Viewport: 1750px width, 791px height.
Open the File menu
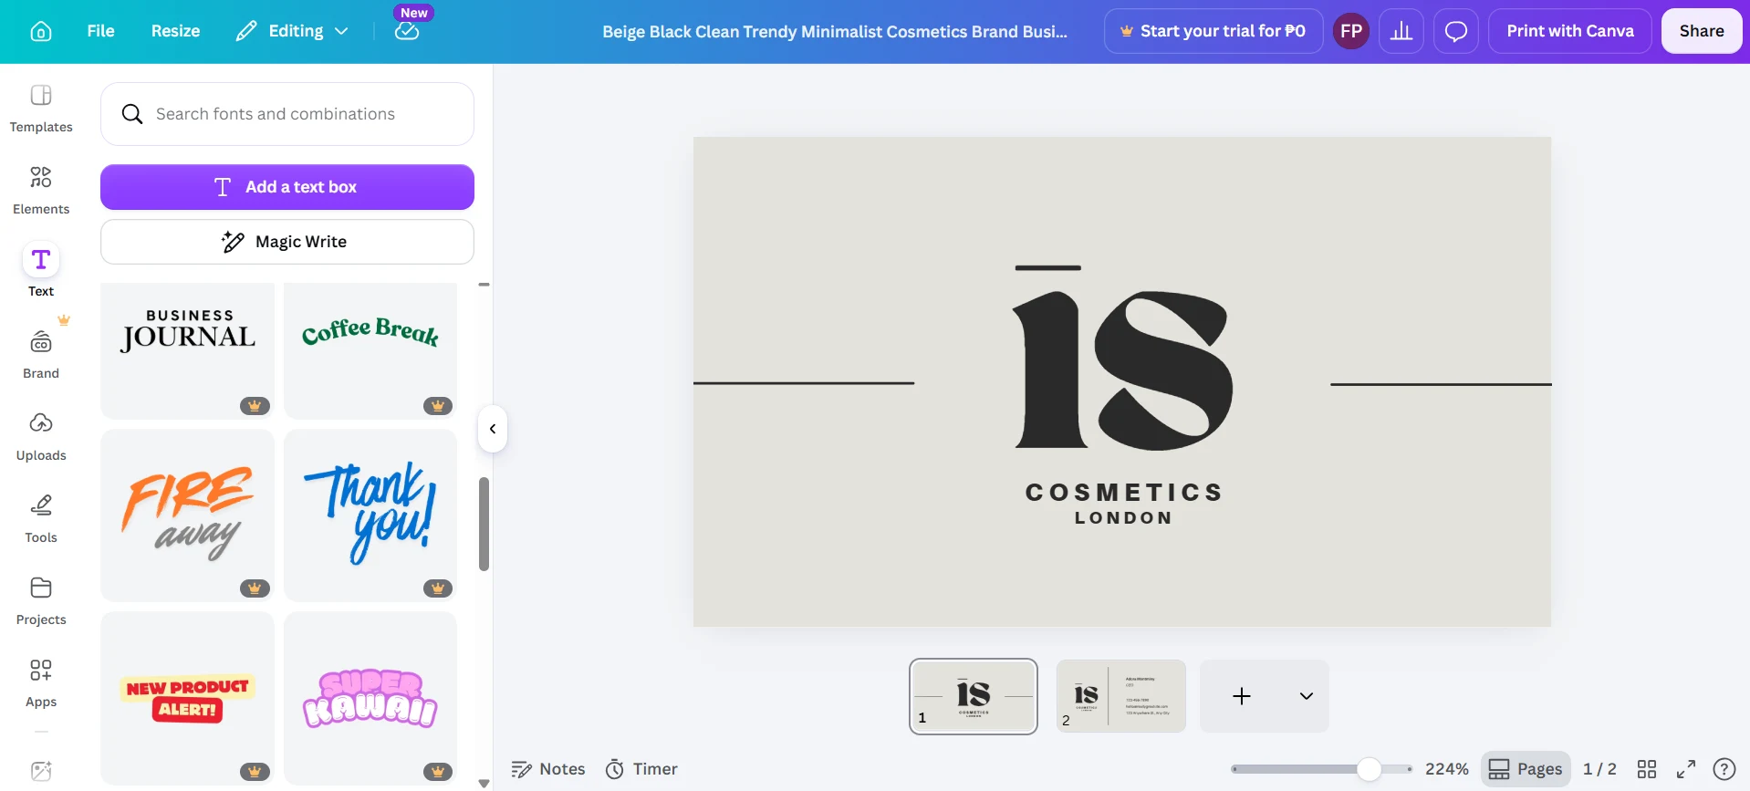pos(100,31)
